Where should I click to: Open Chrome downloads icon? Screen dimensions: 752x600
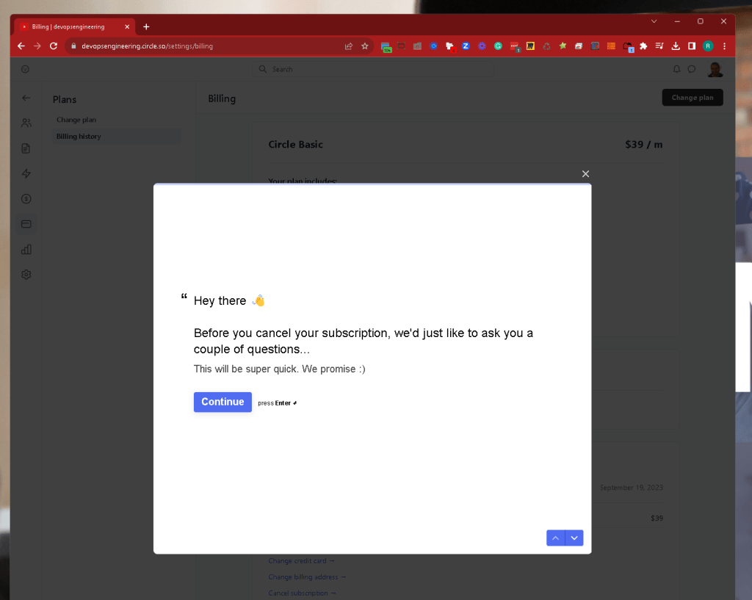[x=676, y=46]
